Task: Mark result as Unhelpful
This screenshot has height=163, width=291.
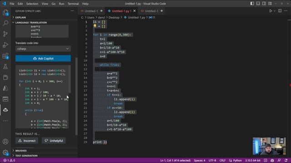Action: [x=54, y=141]
